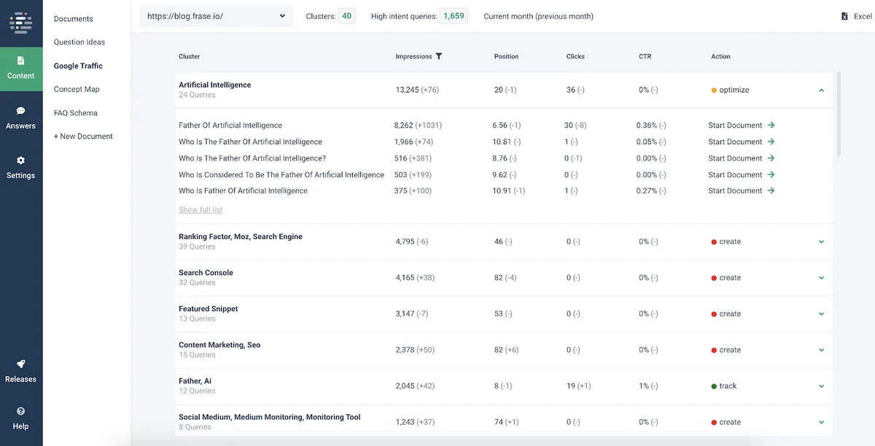
Task: Open the Help question mark icon
Action: click(21, 411)
